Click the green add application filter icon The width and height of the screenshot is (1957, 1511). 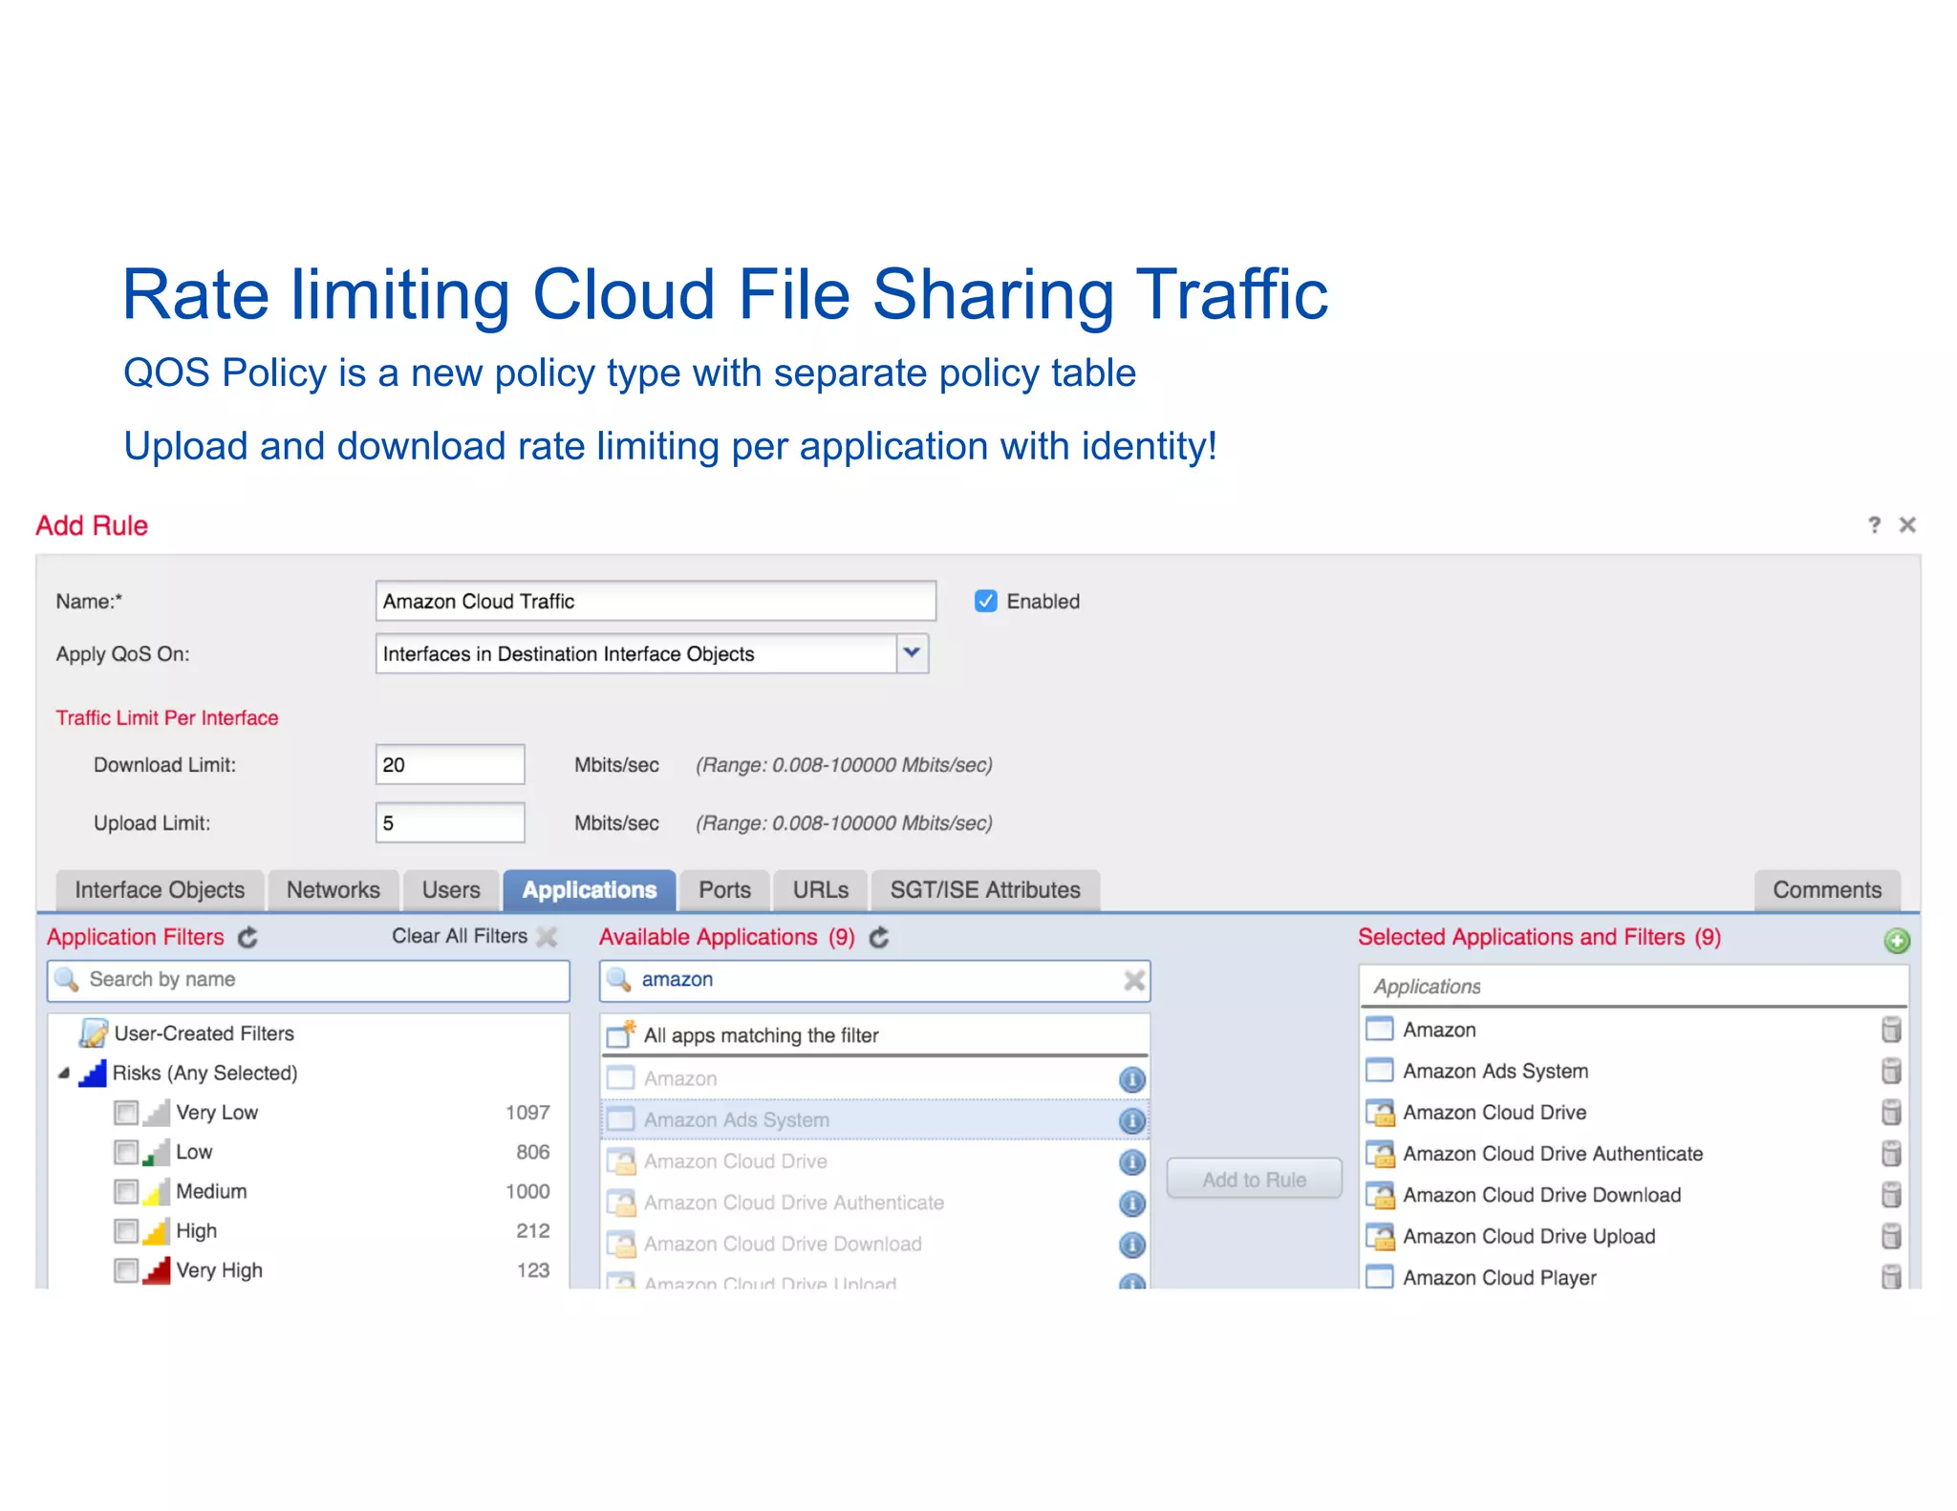tap(1897, 941)
